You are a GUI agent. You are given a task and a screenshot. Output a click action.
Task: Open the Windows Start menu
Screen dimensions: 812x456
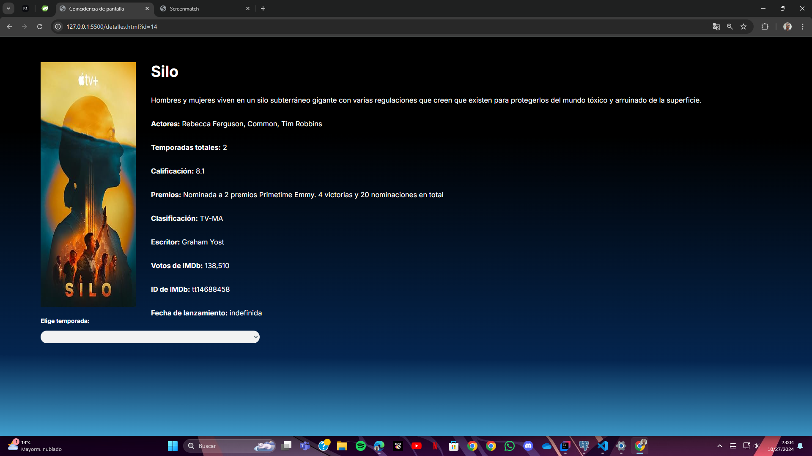(x=173, y=446)
